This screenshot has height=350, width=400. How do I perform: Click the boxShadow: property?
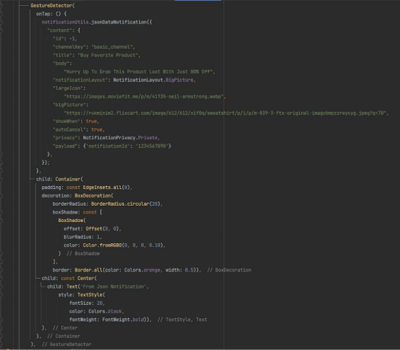pyautogui.click(x=66, y=212)
